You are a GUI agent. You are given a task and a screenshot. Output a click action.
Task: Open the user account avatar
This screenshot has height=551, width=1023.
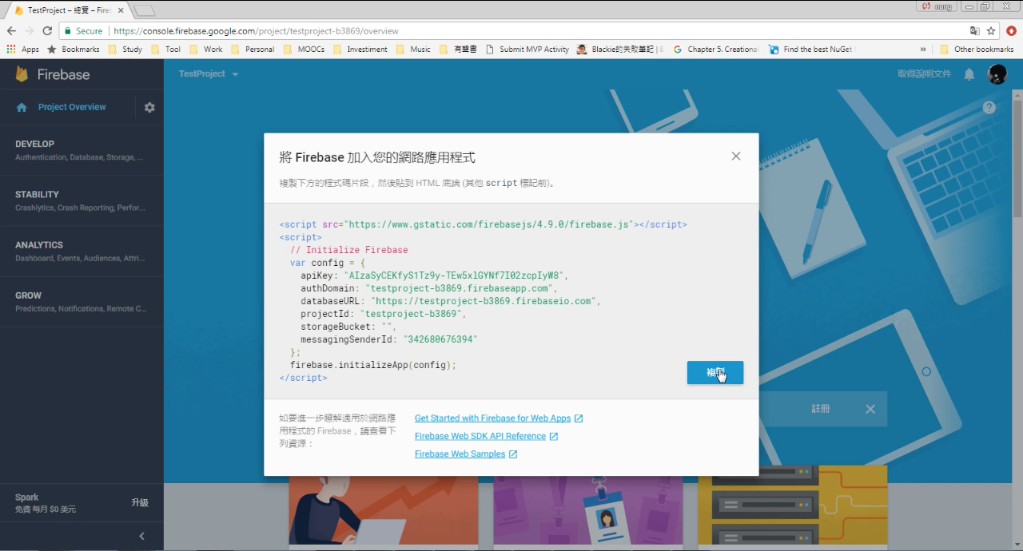pos(997,74)
